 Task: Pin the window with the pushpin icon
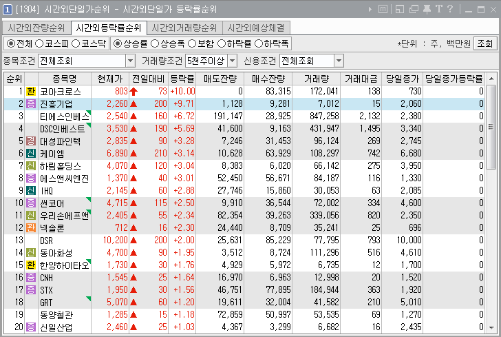pos(427,9)
